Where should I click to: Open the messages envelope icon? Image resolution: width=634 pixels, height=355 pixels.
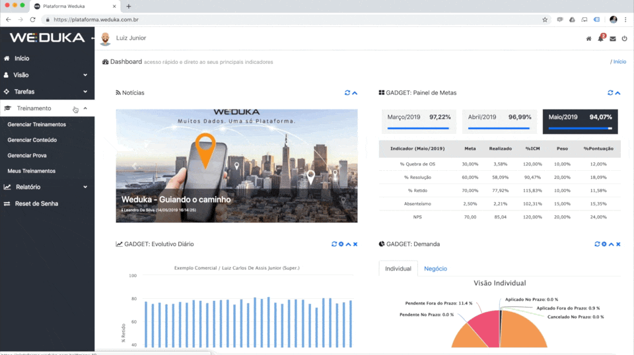pyautogui.click(x=613, y=39)
